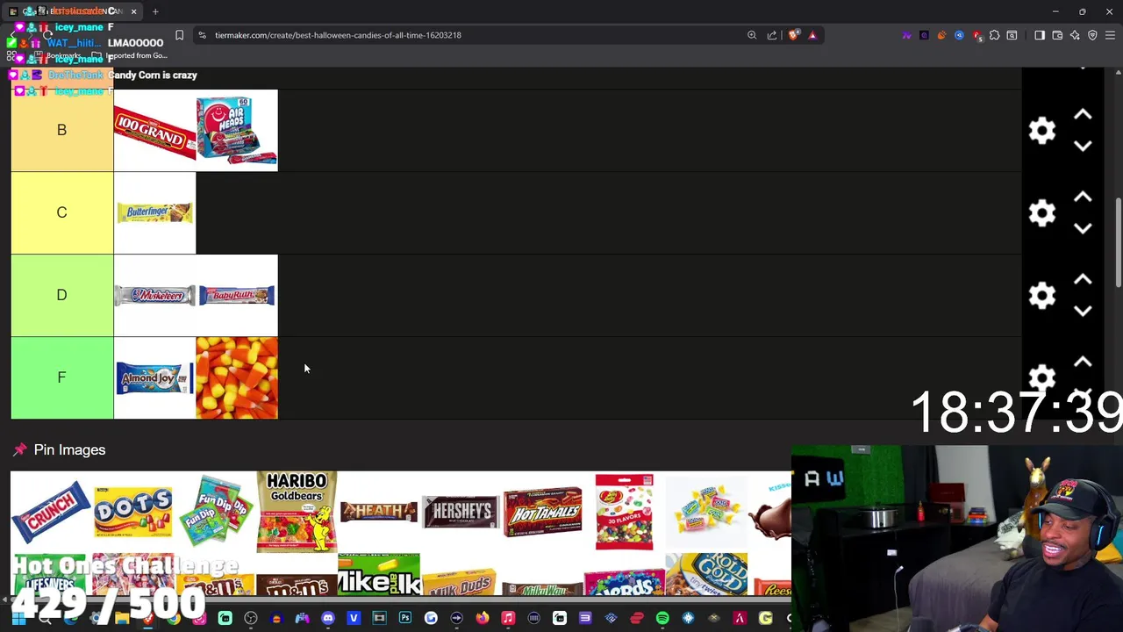The height and width of the screenshot is (632, 1123).
Task: Pick the Mike and Ike box from the pool
Action: [378, 574]
